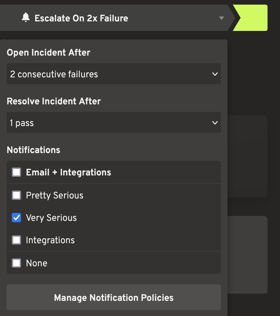This screenshot has height=316, width=280.
Task: Click the chevron inside the 1 pass selector
Action: click(x=215, y=122)
